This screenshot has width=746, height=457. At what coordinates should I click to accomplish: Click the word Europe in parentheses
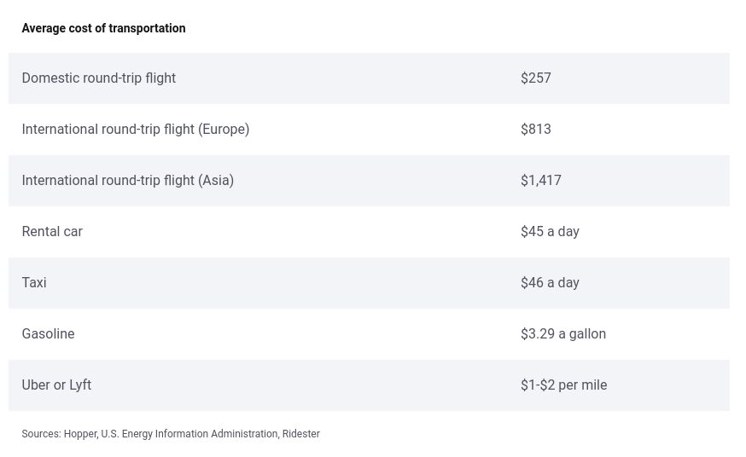click(x=224, y=130)
